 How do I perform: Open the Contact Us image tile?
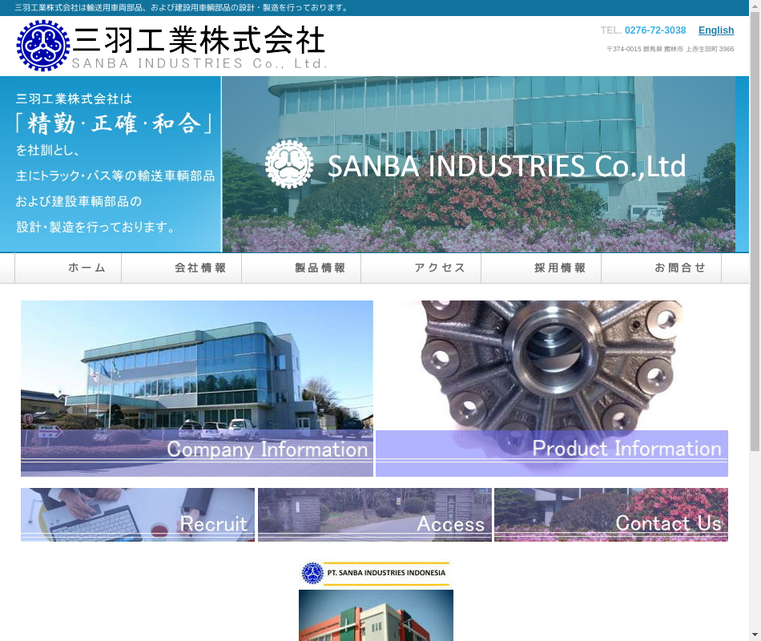(x=610, y=515)
